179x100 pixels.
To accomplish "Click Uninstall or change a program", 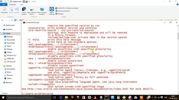I will point(67,8).
